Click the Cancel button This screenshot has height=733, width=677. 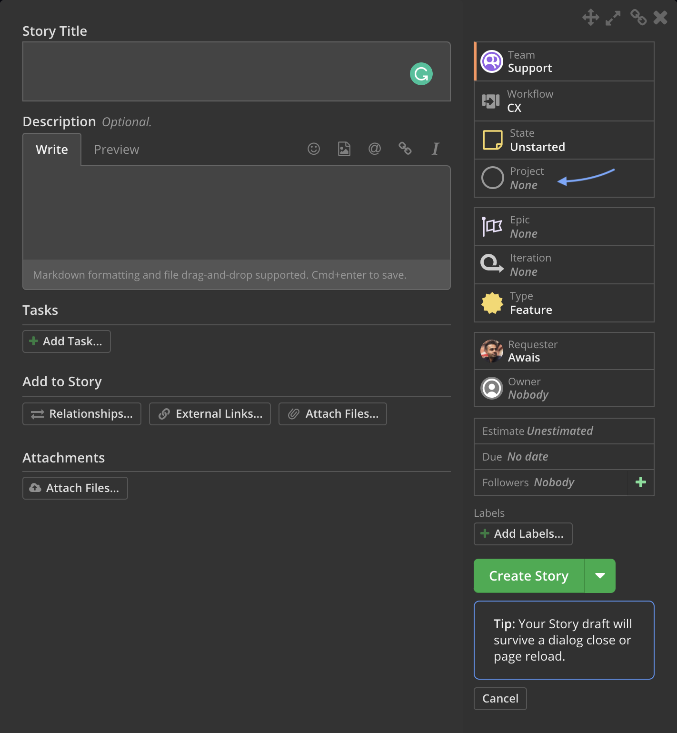point(500,699)
